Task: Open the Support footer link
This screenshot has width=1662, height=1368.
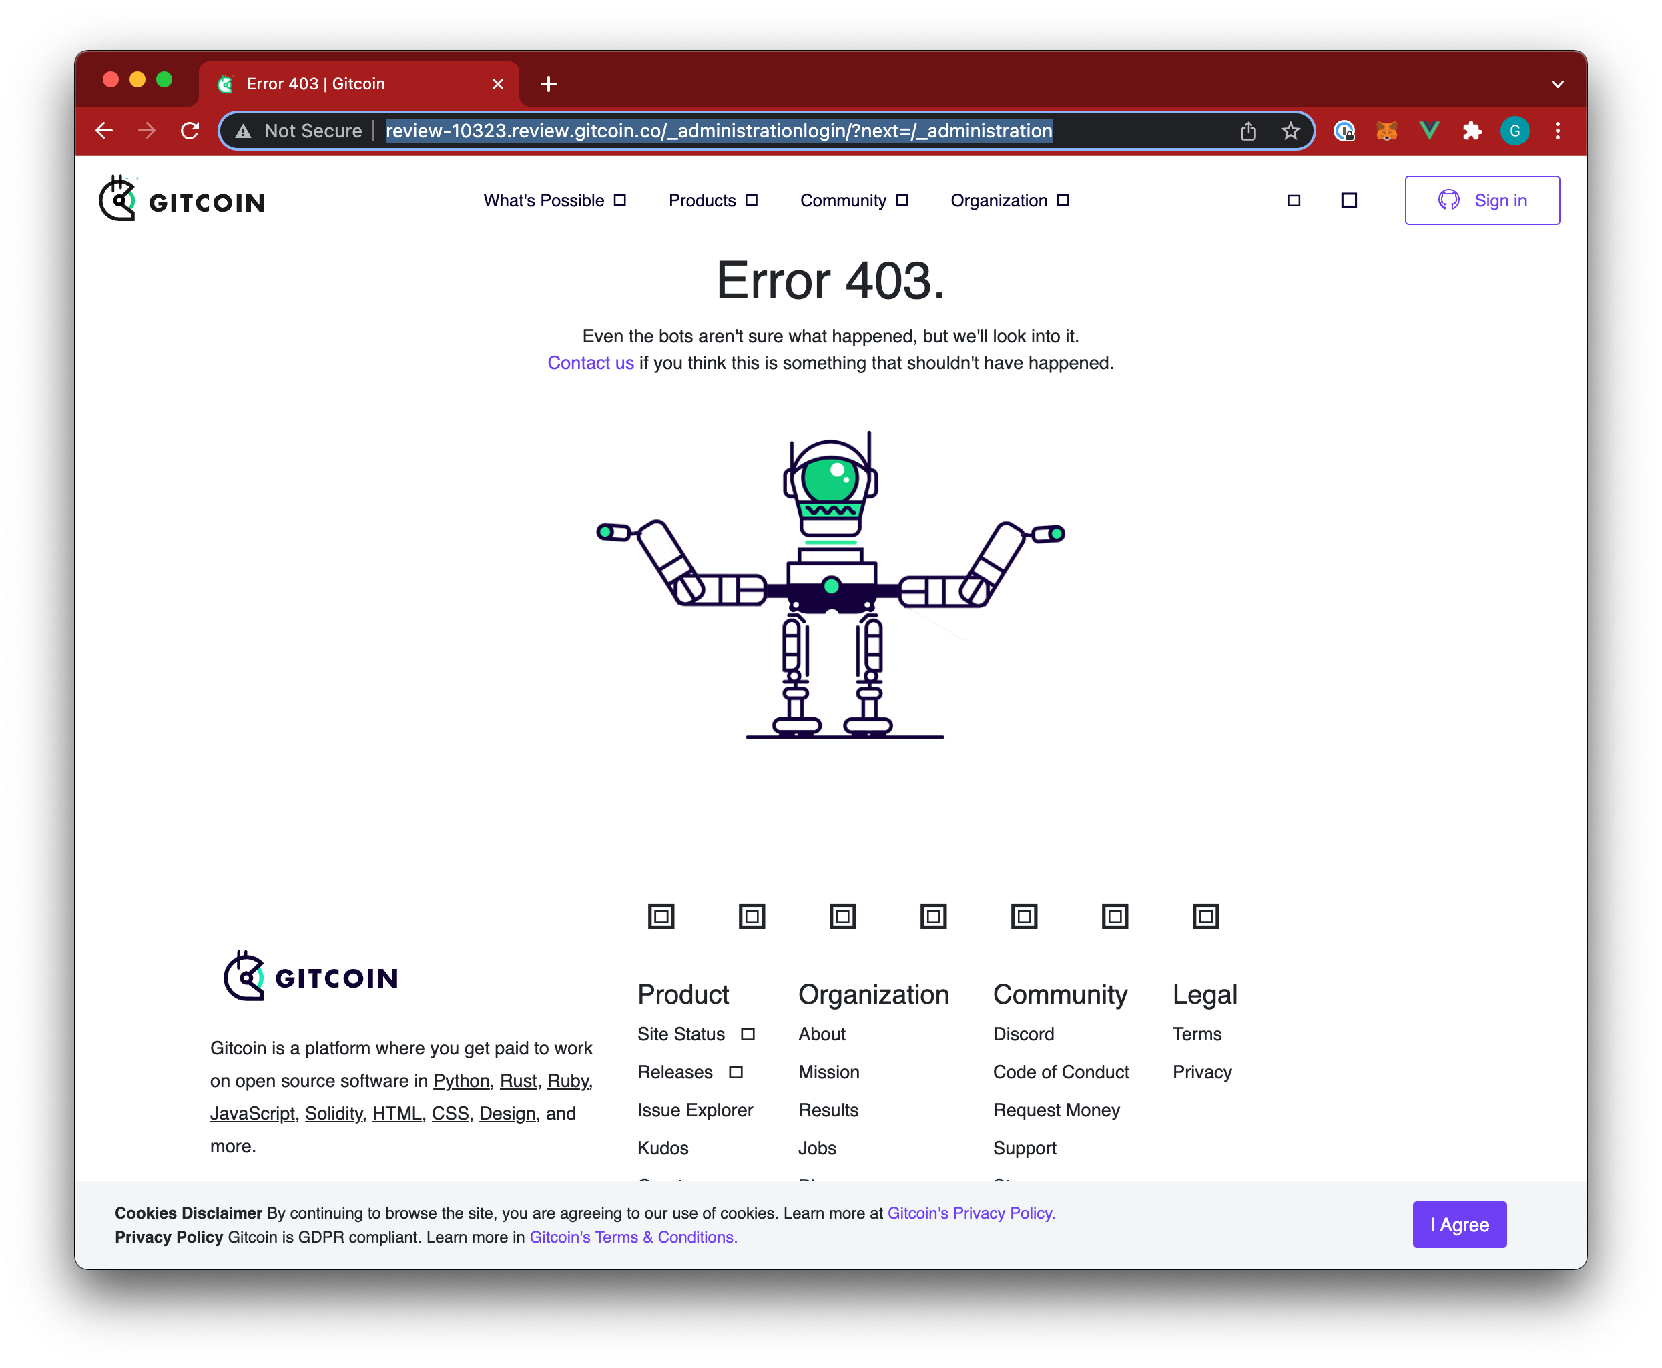Action: click(1025, 1148)
